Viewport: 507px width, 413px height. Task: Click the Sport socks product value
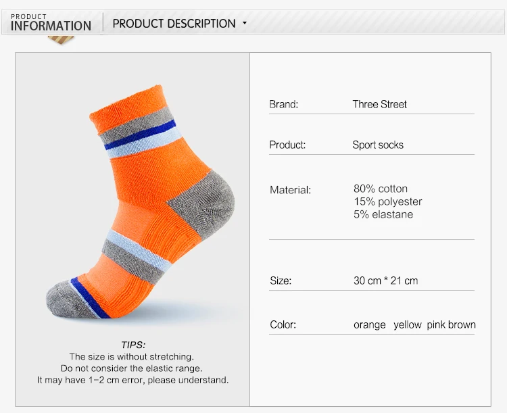tap(378, 145)
